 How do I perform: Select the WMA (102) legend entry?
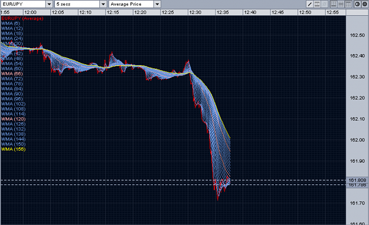[13, 104]
